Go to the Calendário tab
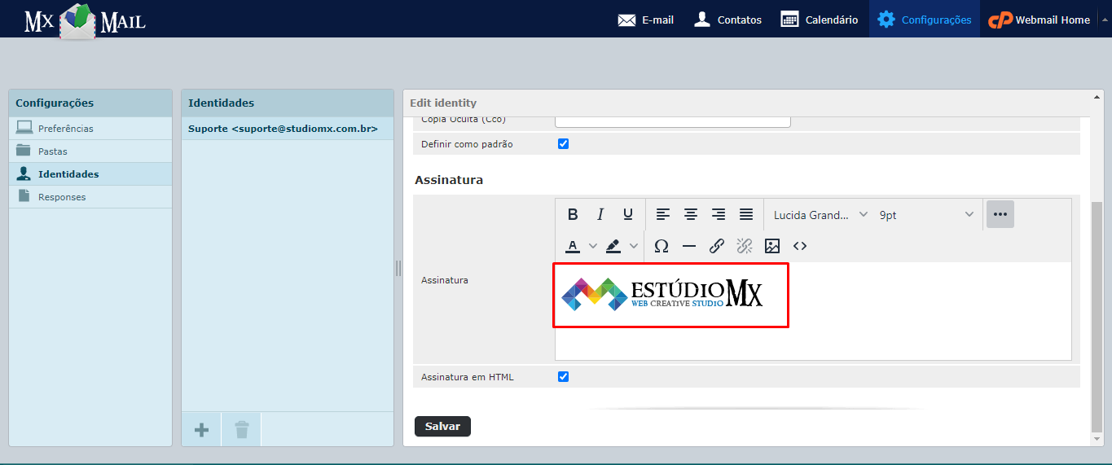 [x=820, y=20]
